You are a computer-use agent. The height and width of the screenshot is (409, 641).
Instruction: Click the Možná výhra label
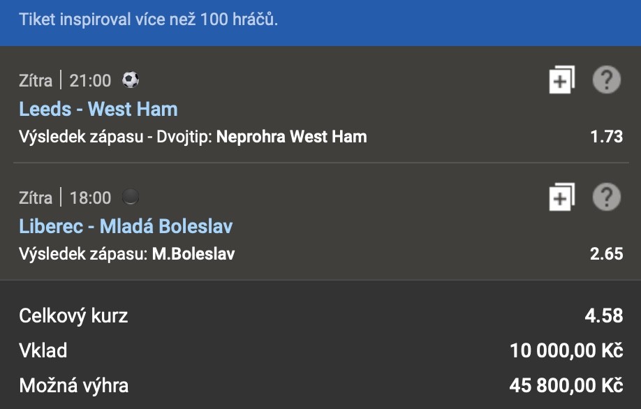(74, 386)
